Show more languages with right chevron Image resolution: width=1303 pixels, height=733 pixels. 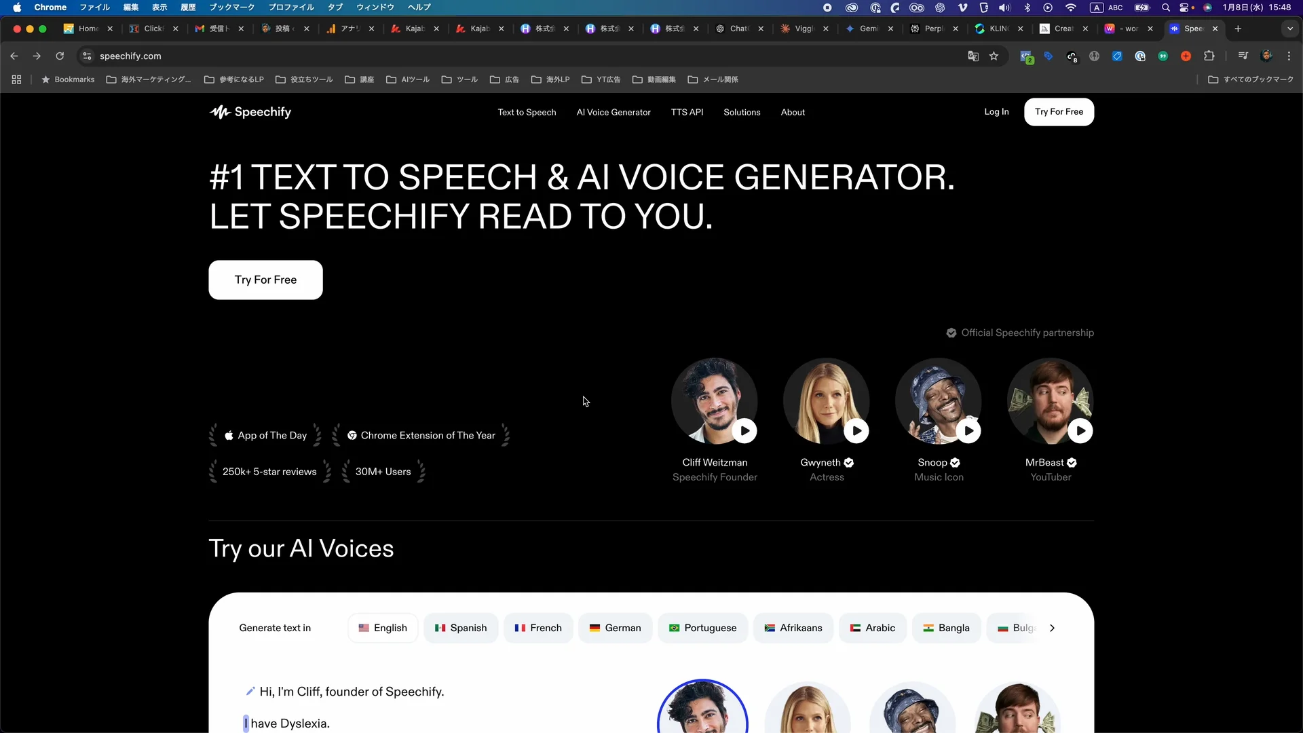(1052, 628)
